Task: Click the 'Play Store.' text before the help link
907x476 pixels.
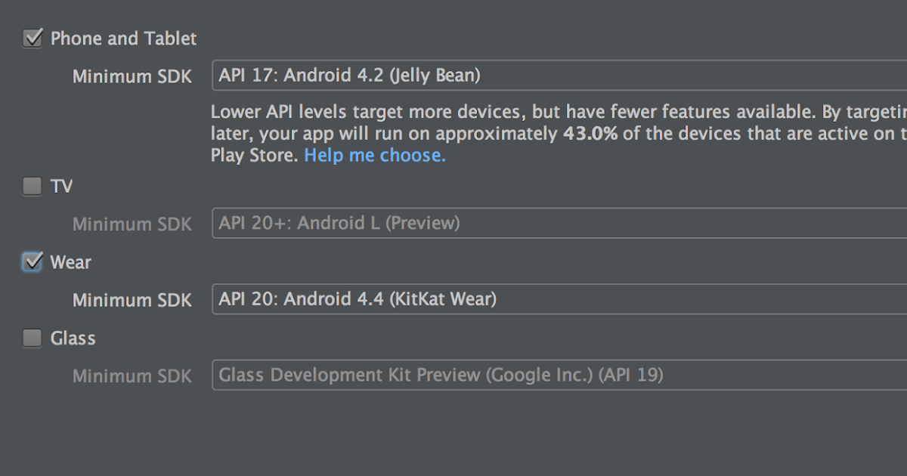Action: click(255, 156)
